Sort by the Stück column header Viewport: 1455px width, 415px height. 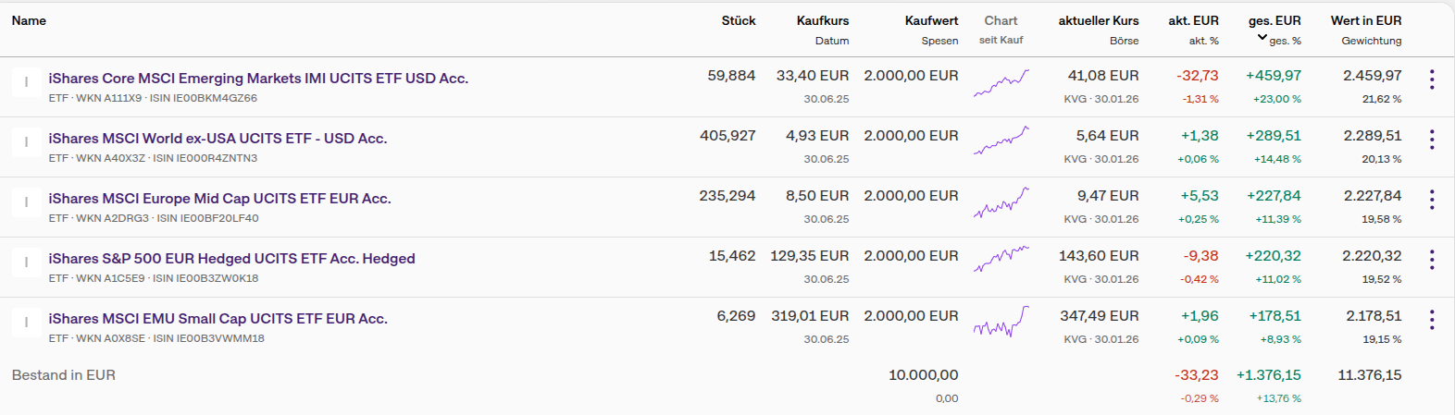tap(739, 20)
